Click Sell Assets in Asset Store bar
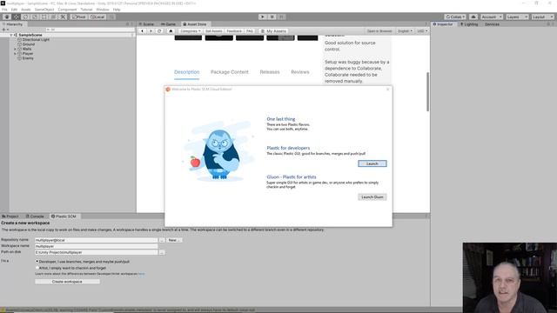This screenshot has height=313, width=557. (x=214, y=31)
